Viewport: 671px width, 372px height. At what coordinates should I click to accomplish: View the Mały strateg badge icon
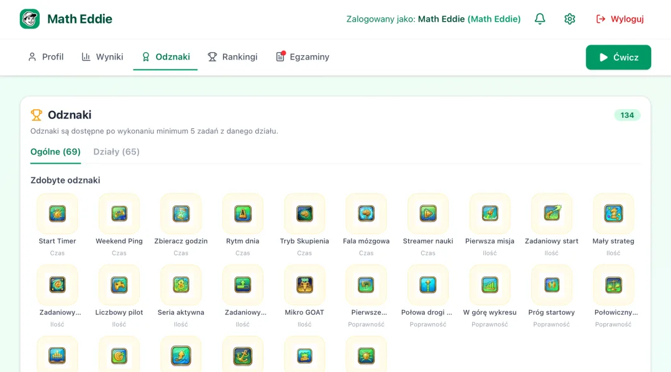(613, 213)
